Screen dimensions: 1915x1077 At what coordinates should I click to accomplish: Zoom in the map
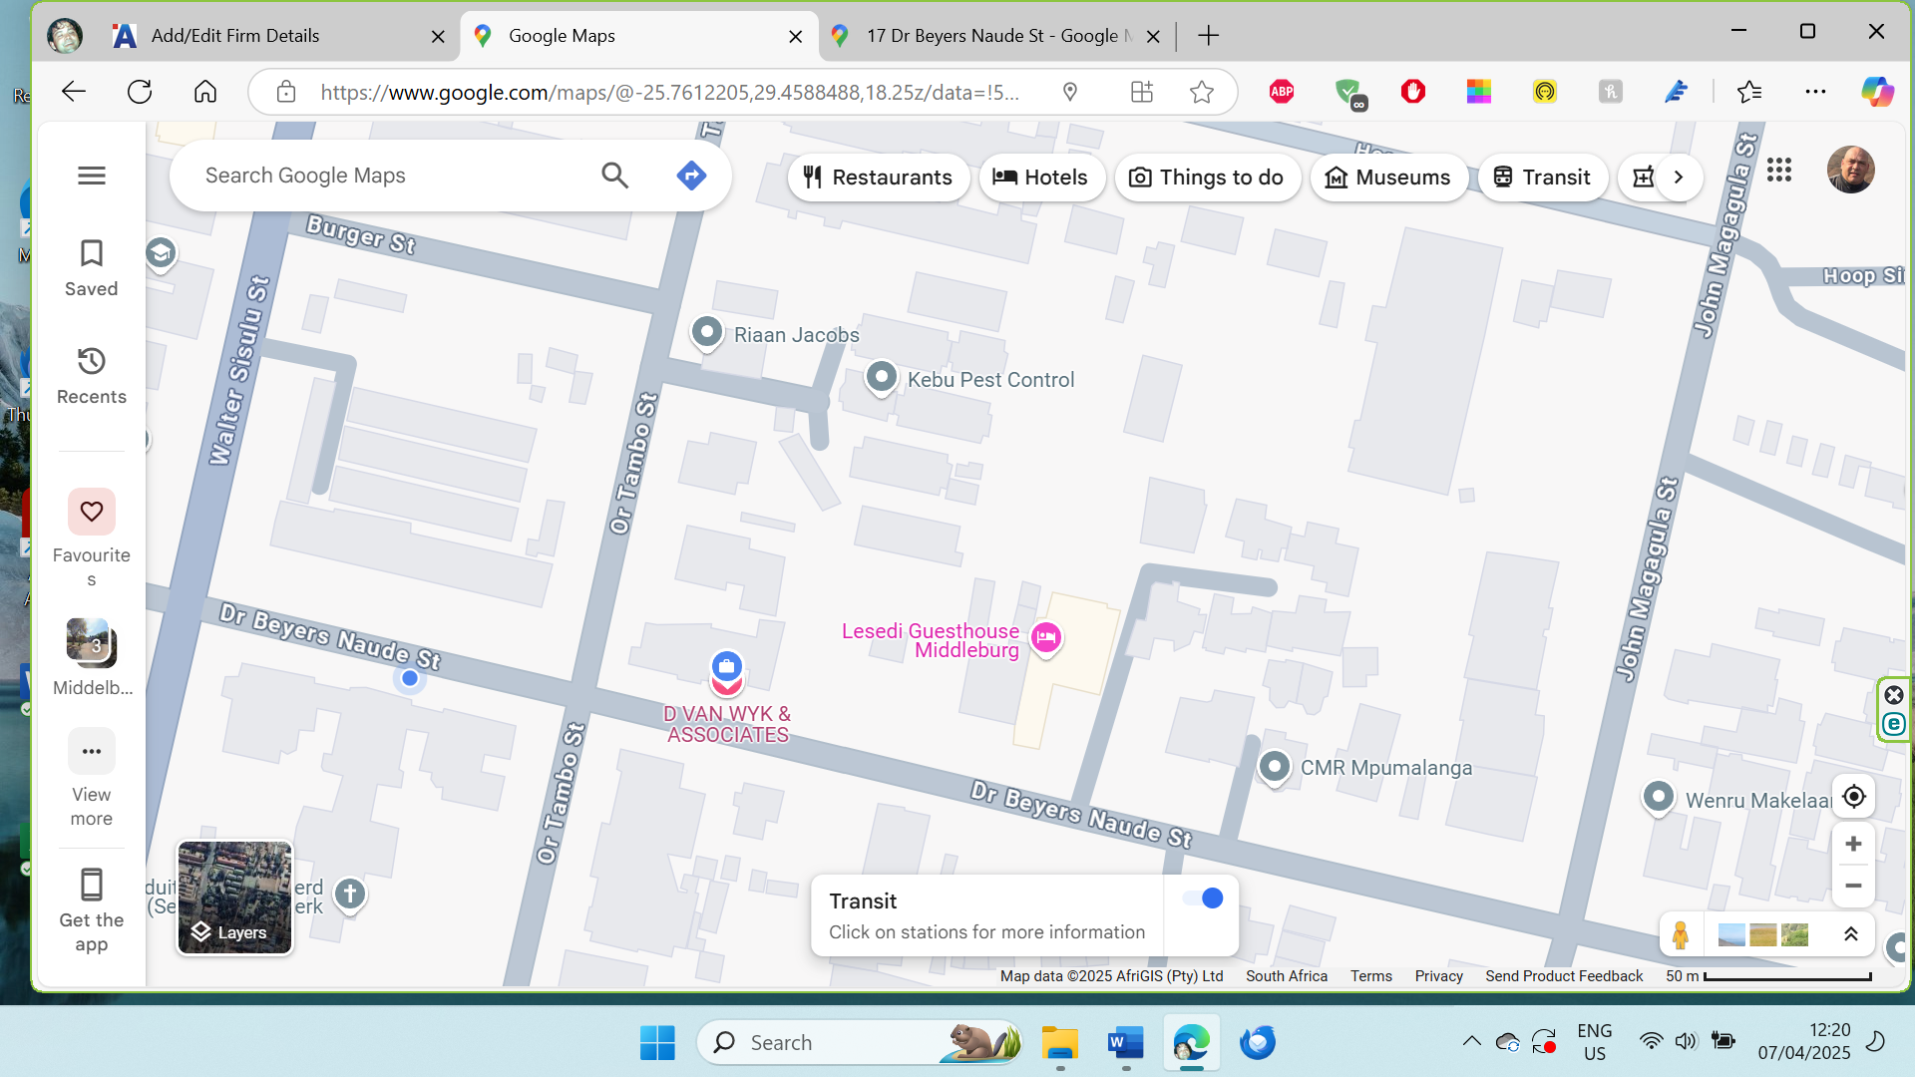click(x=1853, y=844)
